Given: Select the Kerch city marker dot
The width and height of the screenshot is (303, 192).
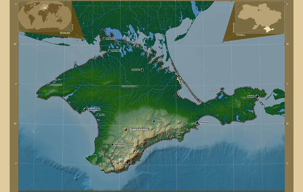Looking at the screenshot, I should [x=257, y=96].
